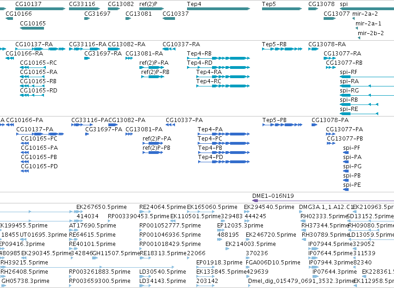Click the Tep4-RA transcript label
Viewport: 394px width, 288px height.
(209, 72)
